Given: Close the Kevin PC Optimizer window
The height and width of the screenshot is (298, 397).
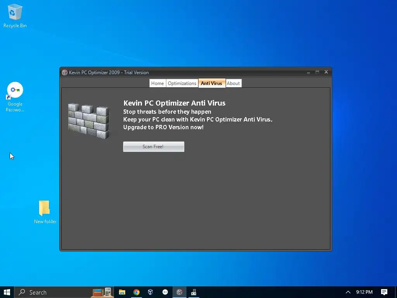Looking at the screenshot, I should [326, 72].
